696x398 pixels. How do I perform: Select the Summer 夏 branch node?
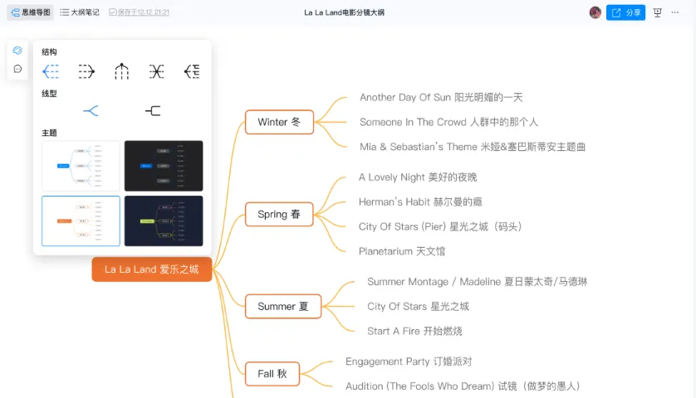[283, 306]
